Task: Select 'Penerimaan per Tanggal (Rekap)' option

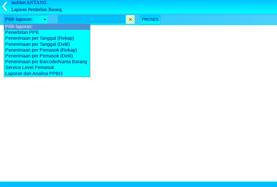Action: click(x=40, y=38)
